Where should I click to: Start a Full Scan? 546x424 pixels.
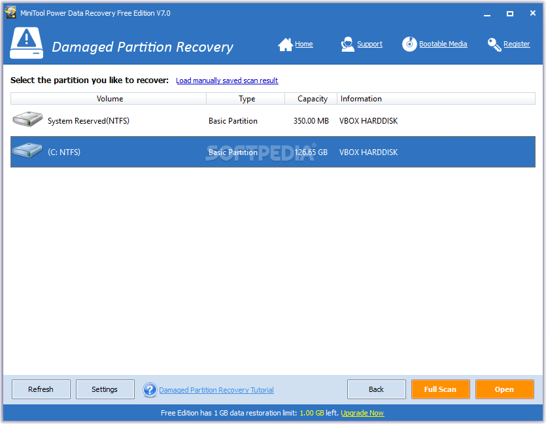tap(441, 389)
